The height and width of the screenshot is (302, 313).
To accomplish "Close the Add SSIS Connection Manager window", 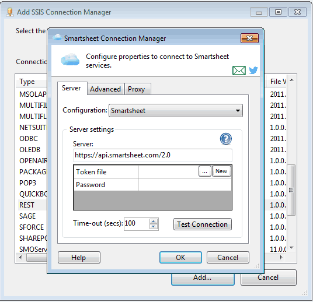I will pyautogui.click(x=297, y=12).
